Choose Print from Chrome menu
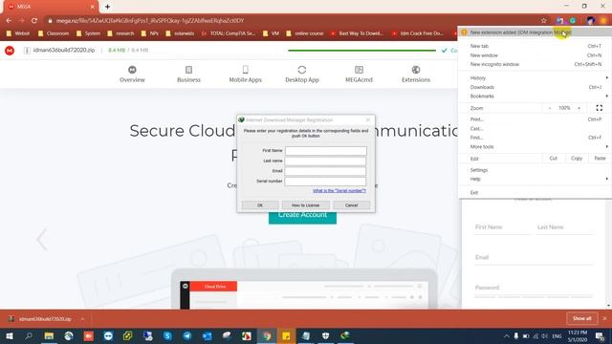The image size is (612, 344). [x=535, y=119]
